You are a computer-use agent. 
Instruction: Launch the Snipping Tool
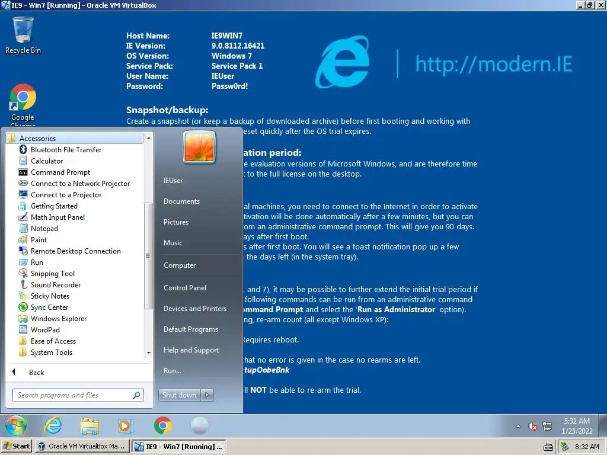coord(52,273)
